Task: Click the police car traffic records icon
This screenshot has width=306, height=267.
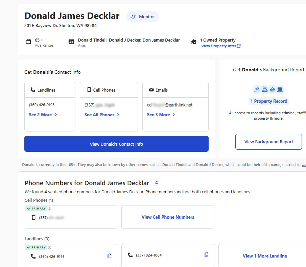Action: tap(265, 89)
